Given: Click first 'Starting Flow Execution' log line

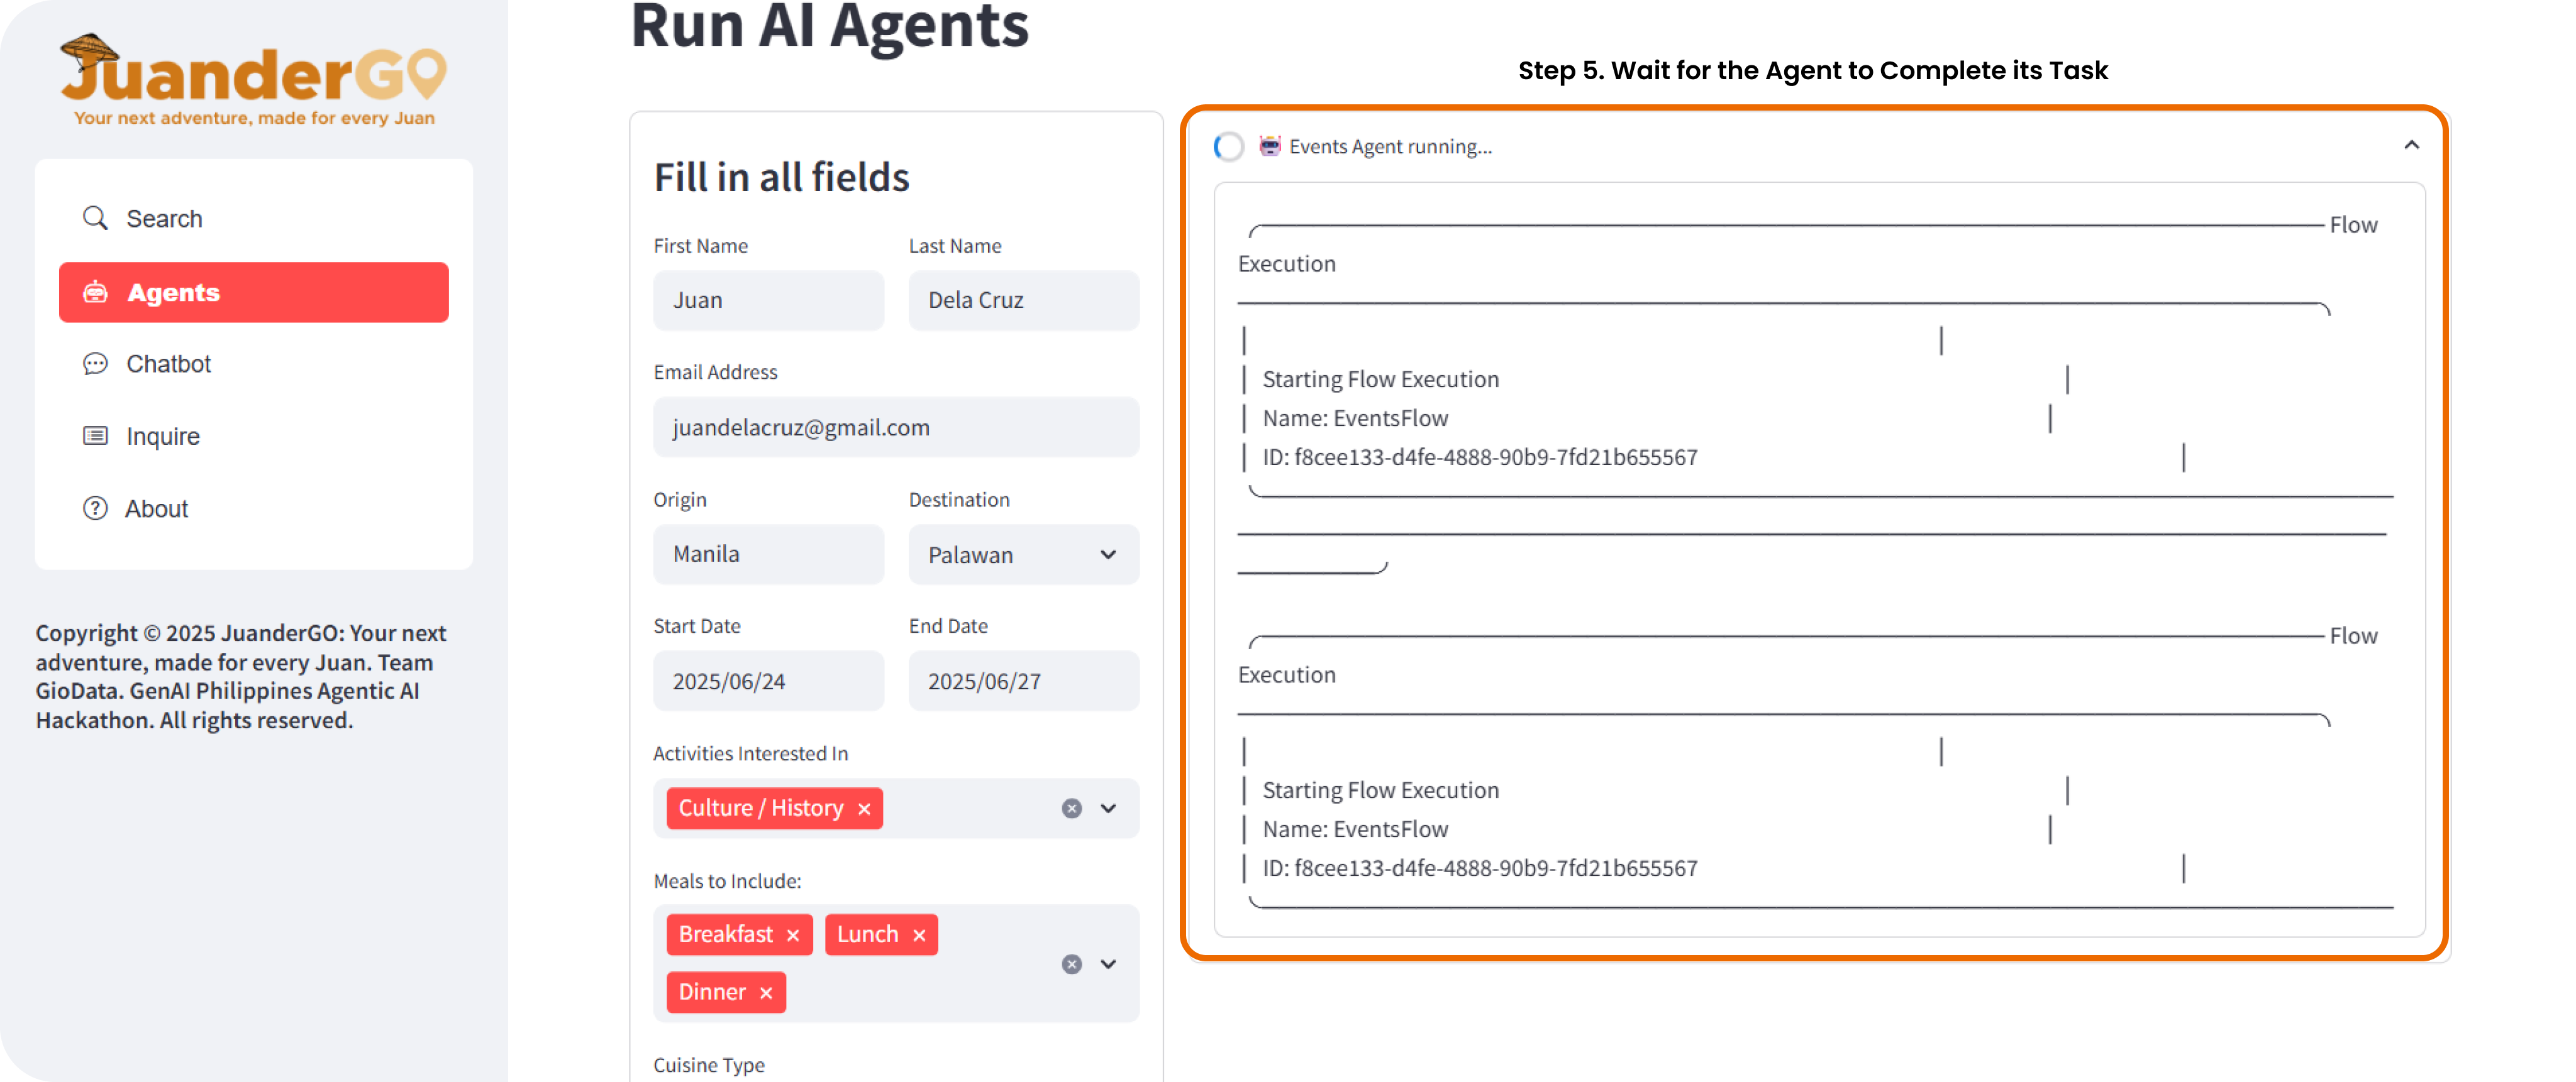Looking at the screenshot, I should 1380,380.
